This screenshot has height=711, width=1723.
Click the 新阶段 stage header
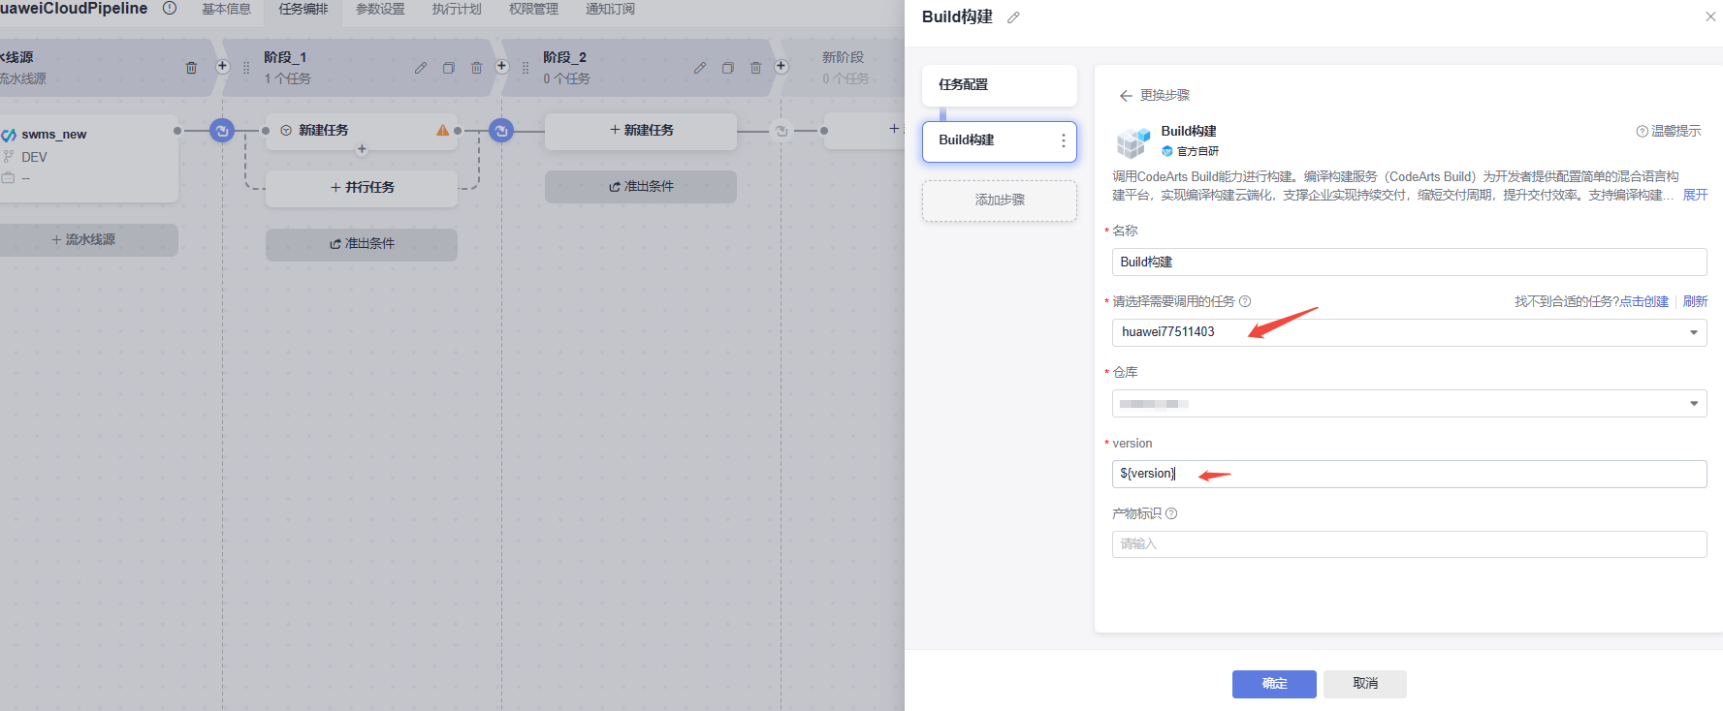click(x=842, y=67)
